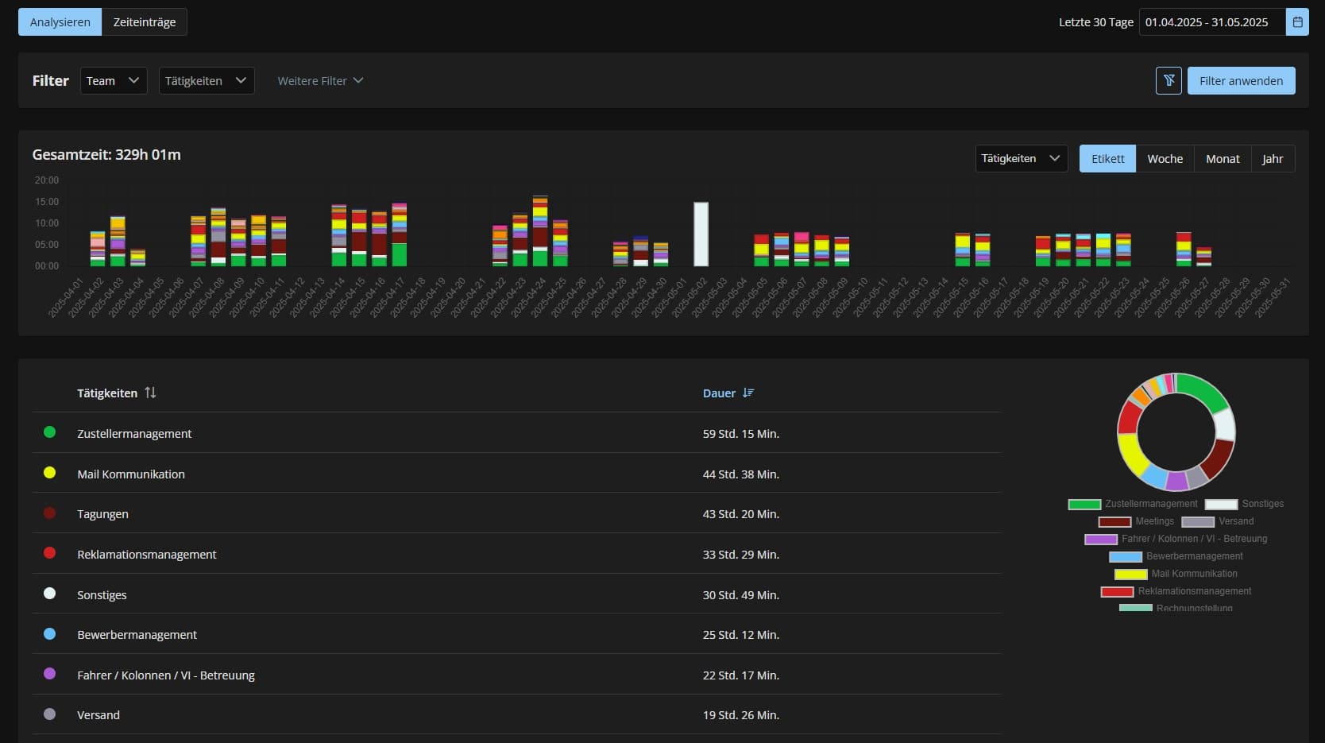Select the Etikett view option
The image size is (1325, 743).
pos(1107,159)
